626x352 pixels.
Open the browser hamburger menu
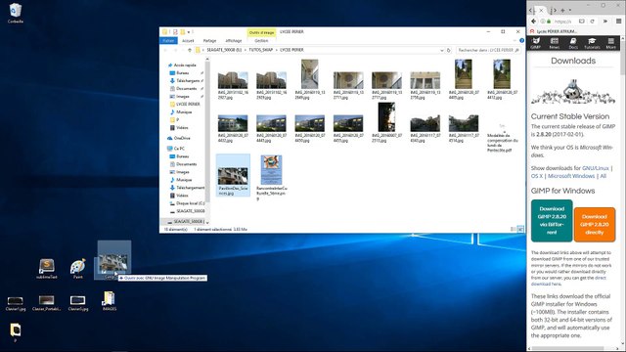point(618,22)
